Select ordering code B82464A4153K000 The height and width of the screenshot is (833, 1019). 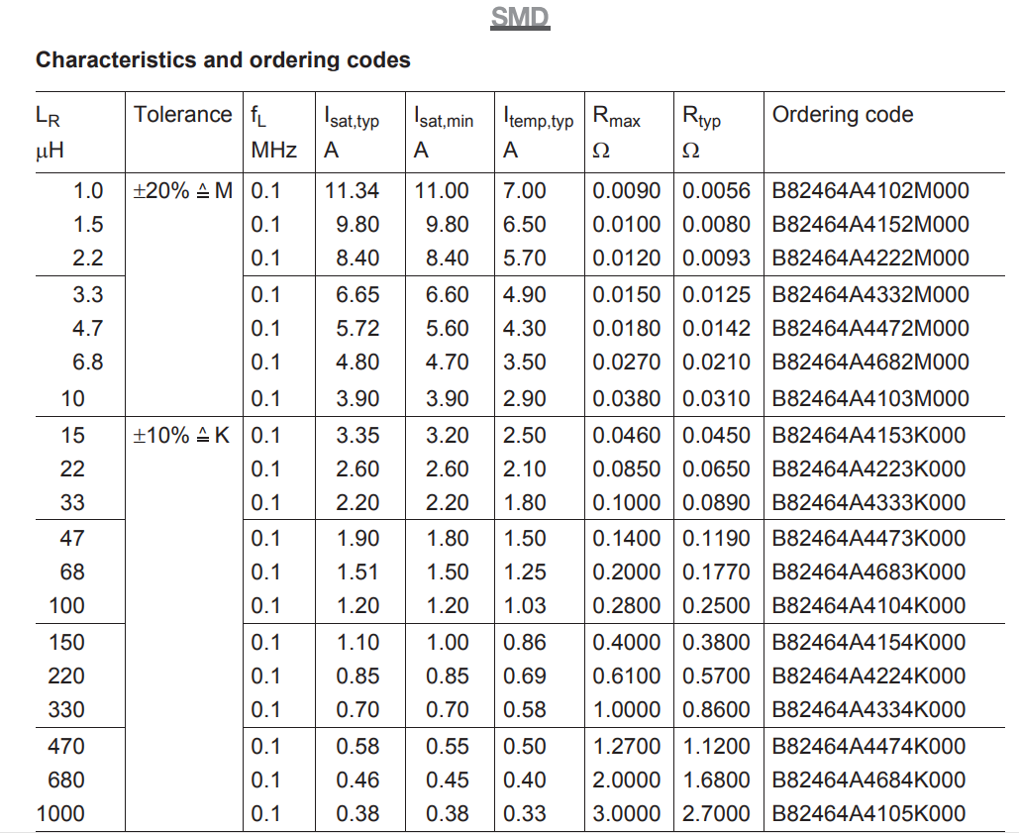[x=868, y=436]
